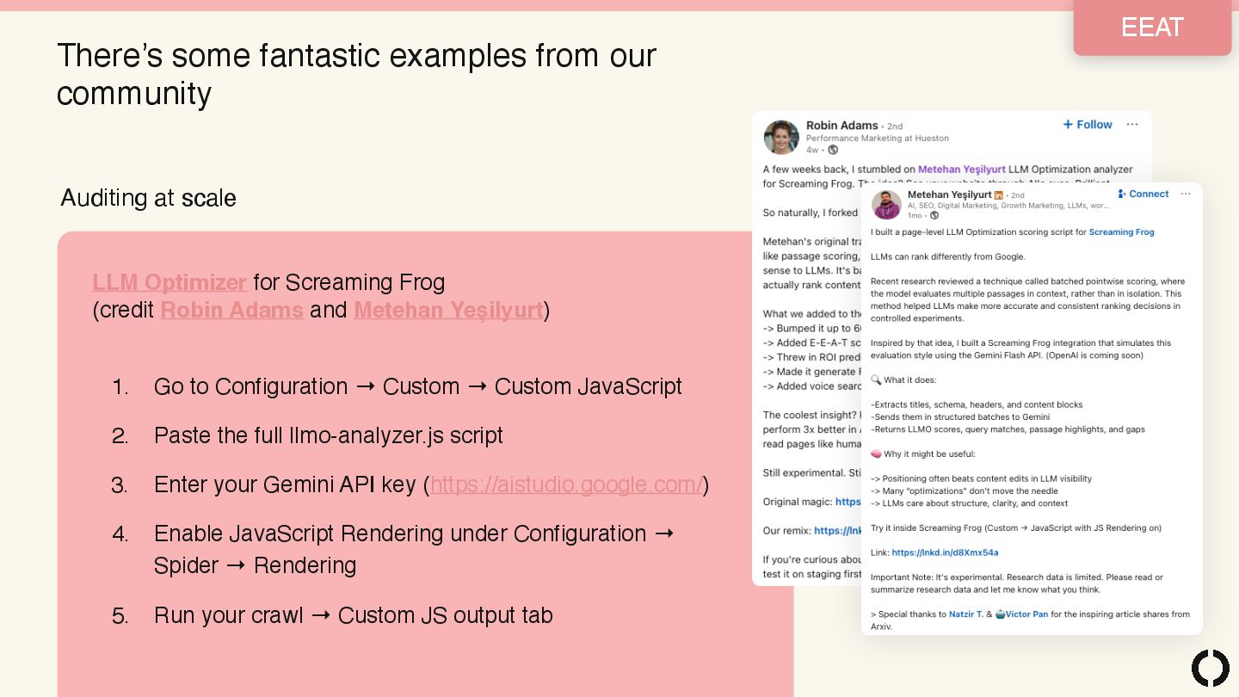1239x697 pixels.
Task: Select step 'Go to Configuration → Custom'
Action: pos(418,386)
